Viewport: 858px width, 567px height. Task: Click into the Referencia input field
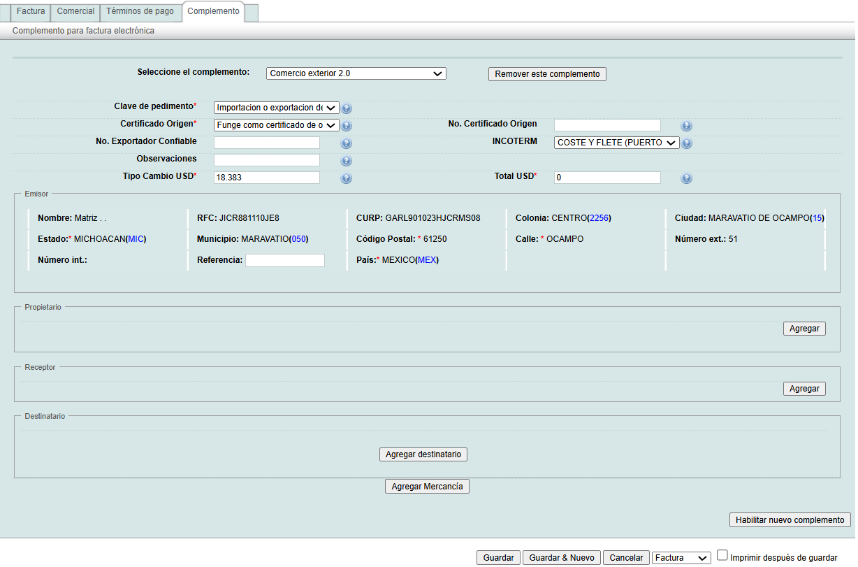[x=285, y=260]
